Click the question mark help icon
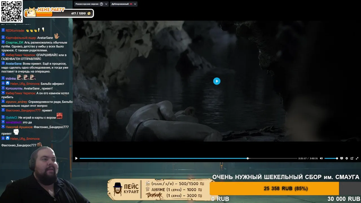Viewport: 361px width, 203px height. click(102, 4)
